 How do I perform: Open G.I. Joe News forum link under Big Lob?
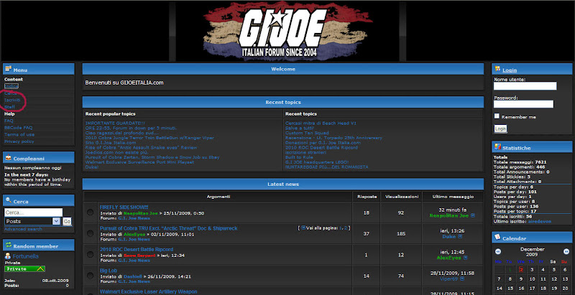point(134,281)
